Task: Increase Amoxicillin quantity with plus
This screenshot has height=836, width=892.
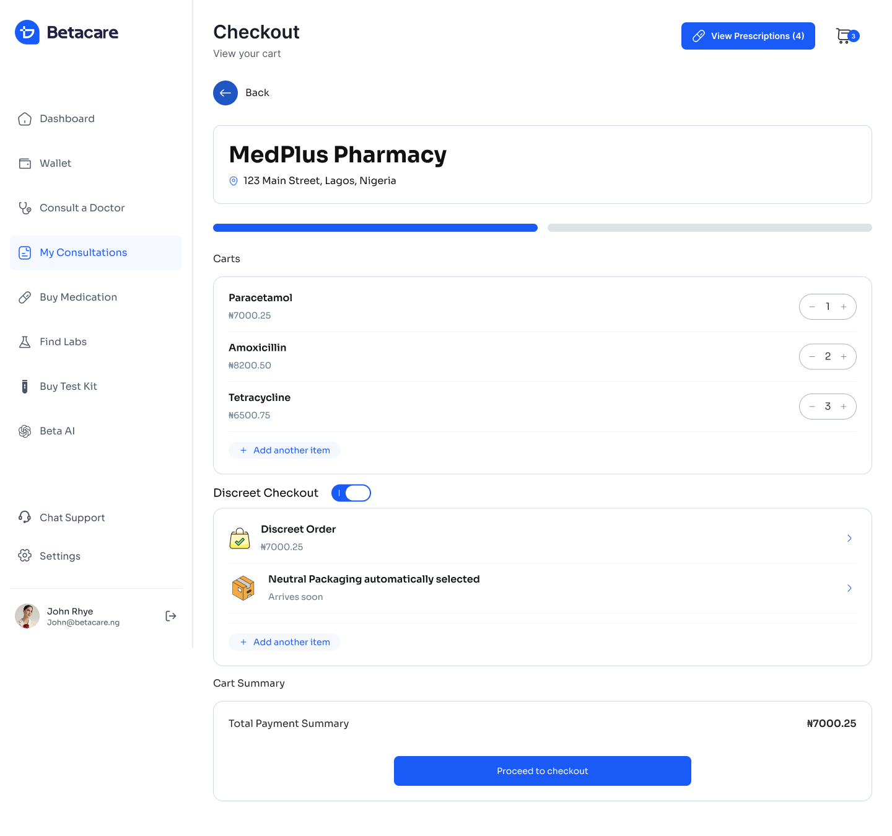Action: point(844,357)
